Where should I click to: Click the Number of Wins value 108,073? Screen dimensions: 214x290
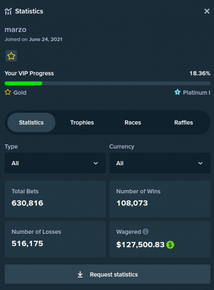[132, 203]
